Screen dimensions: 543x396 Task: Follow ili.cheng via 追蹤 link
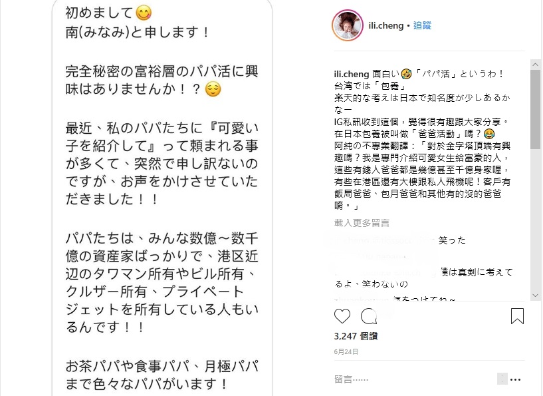422,25
